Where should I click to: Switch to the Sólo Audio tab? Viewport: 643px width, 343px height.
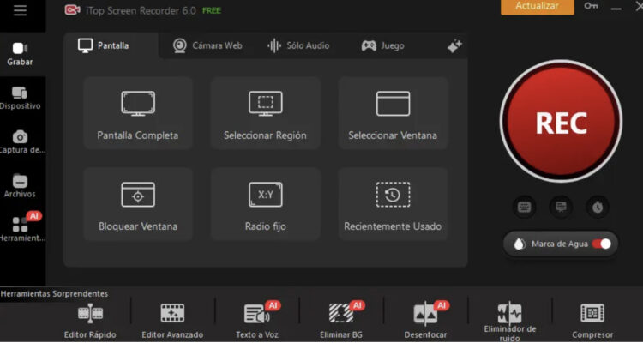tap(298, 45)
